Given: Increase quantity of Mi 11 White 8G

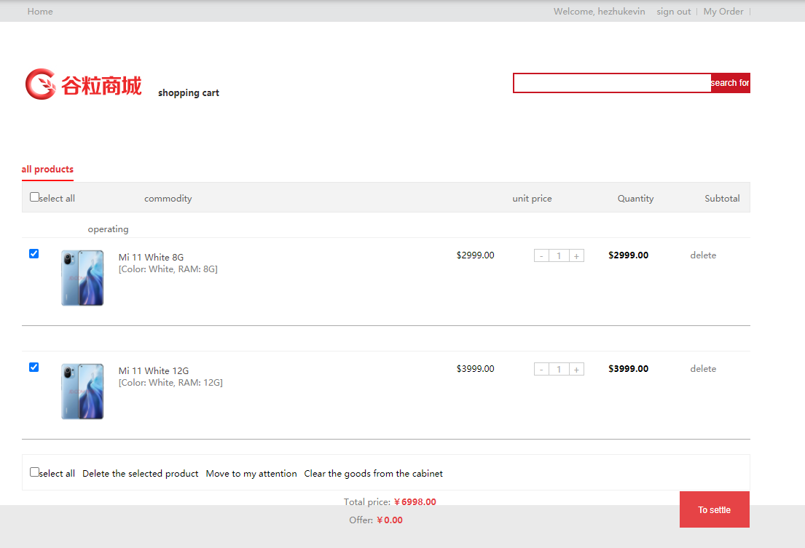Looking at the screenshot, I should 576,255.
